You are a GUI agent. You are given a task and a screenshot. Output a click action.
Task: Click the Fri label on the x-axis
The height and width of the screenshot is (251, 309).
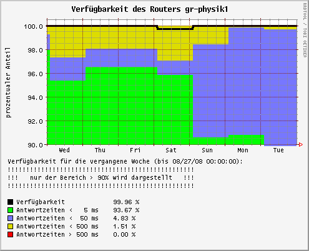tap(135, 150)
